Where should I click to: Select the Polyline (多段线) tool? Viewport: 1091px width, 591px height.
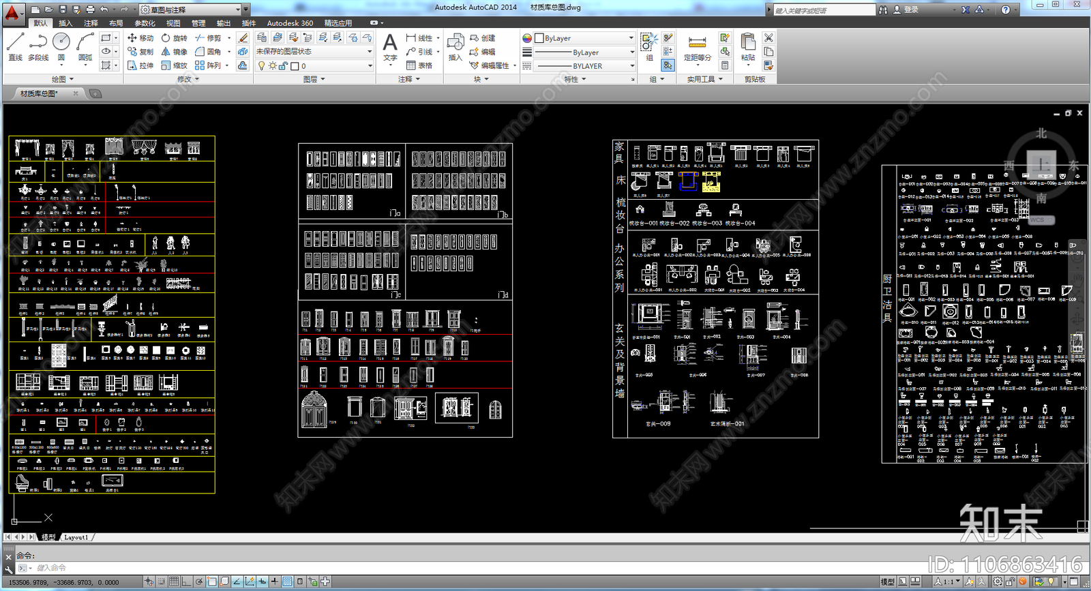[x=38, y=46]
